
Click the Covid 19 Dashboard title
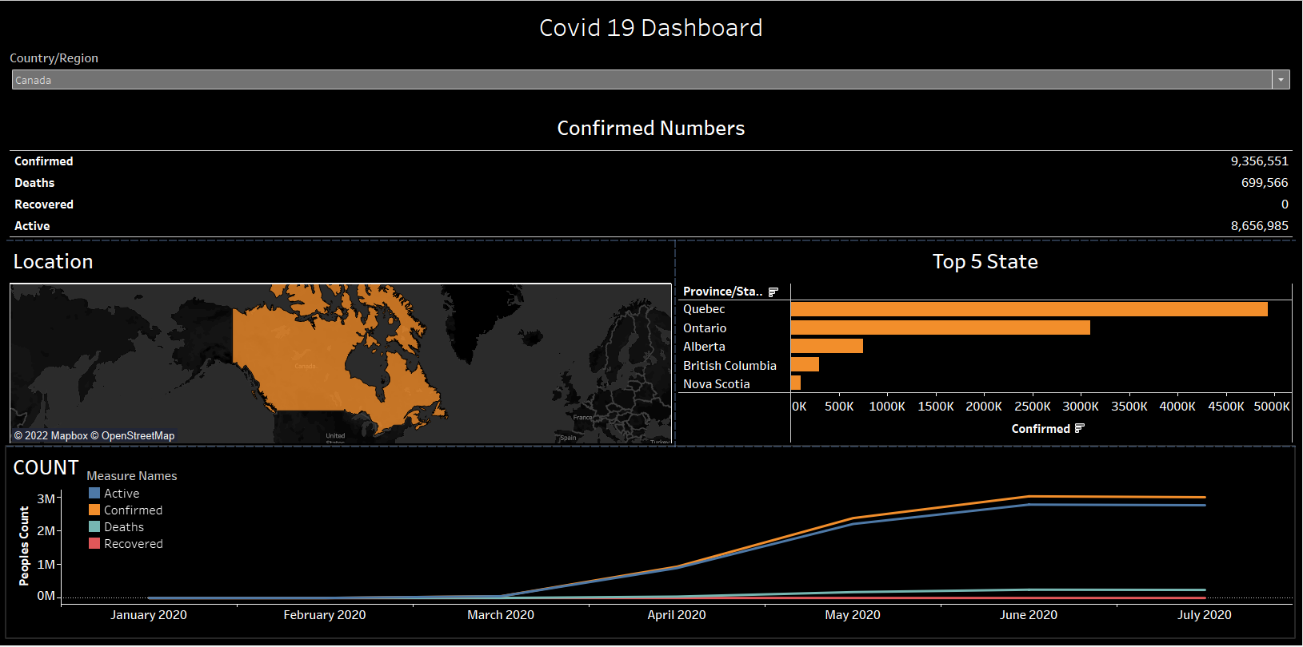tap(651, 28)
